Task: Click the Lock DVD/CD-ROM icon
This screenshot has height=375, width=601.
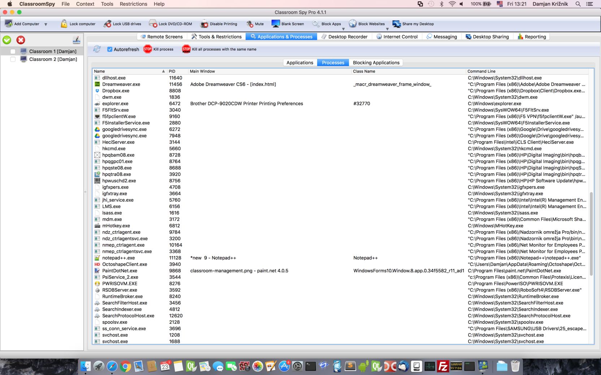Action: pos(153,24)
